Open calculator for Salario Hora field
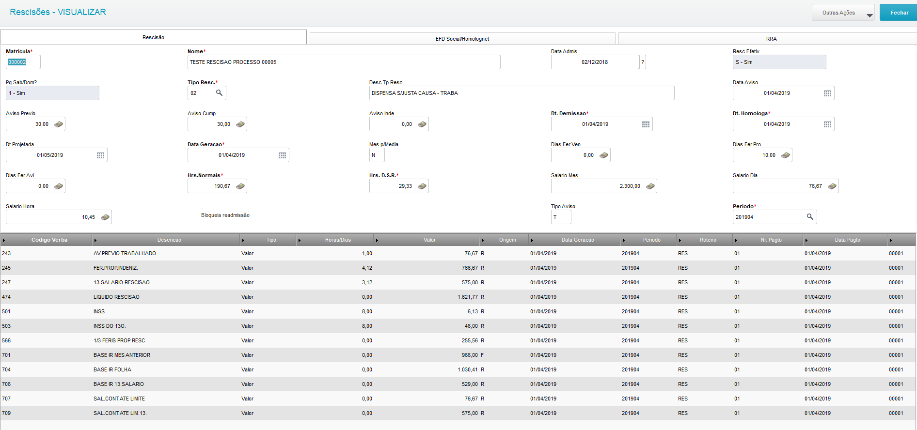Image resolution: width=917 pixels, height=430 pixels. click(x=105, y=217)
